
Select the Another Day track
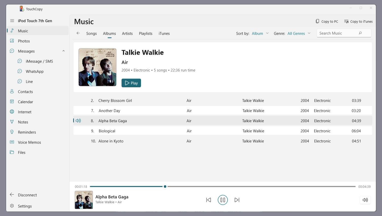click(x=223, y=111)
